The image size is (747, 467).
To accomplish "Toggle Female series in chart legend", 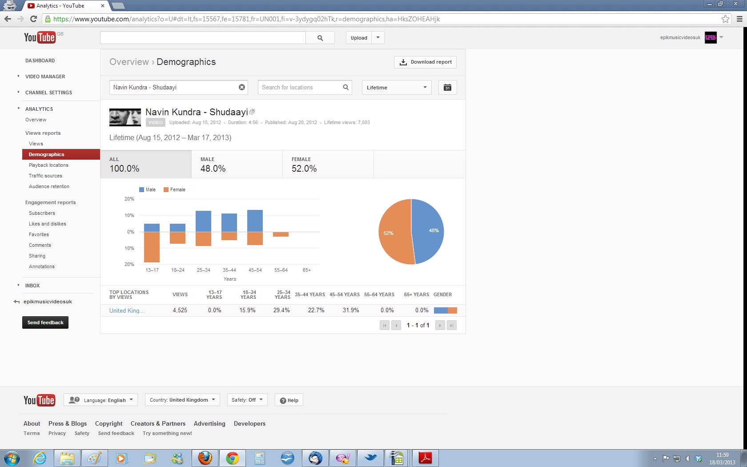I will [174, 189].
